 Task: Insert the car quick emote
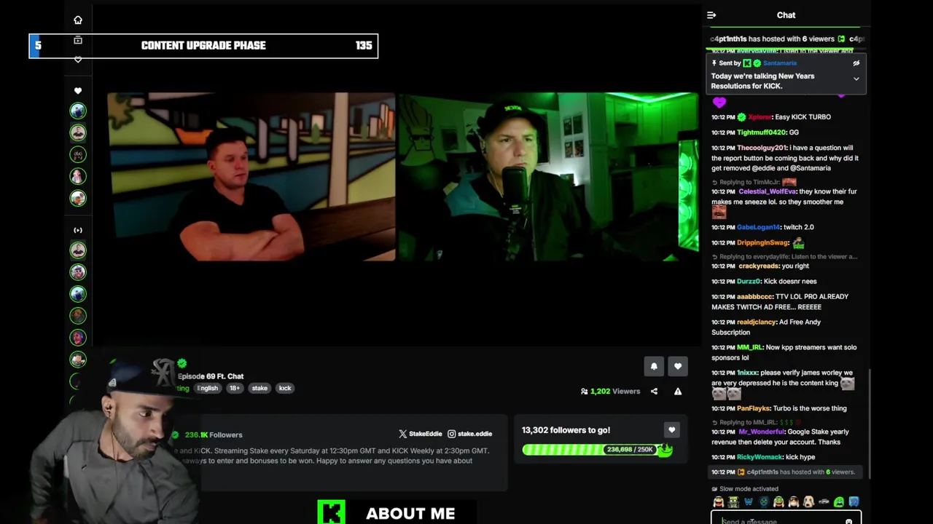click(x=824, y=502)
